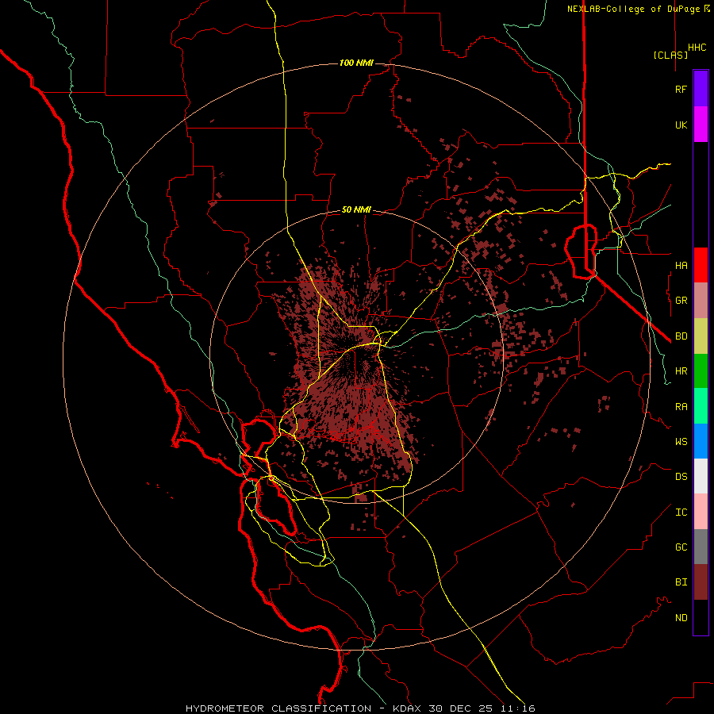Click the 11:16 time stamp

[x=519, y=708]
